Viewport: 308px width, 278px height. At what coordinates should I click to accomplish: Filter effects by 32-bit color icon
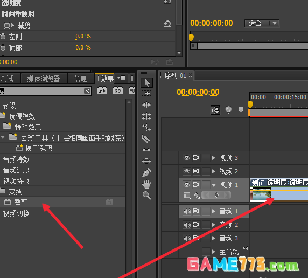pos(118,91)
